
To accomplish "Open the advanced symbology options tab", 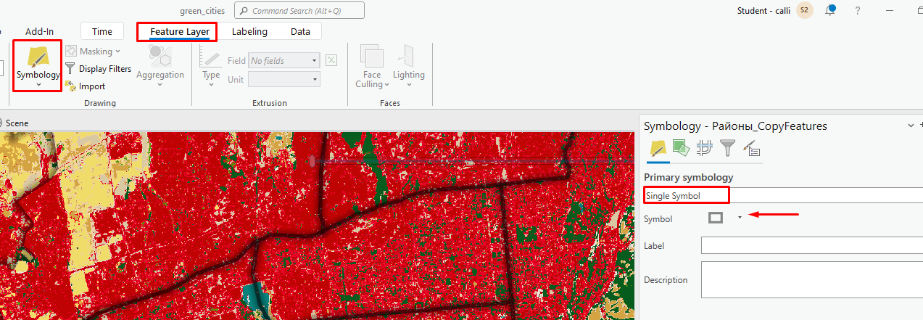I will click(x=751, y=149).
